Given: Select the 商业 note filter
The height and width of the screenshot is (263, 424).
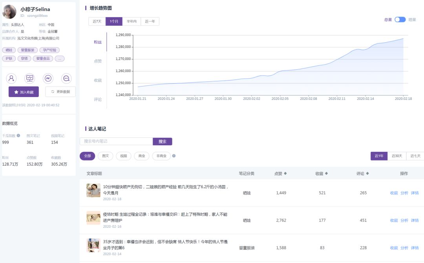Looking at the screenshot, I should coord(142,156).
